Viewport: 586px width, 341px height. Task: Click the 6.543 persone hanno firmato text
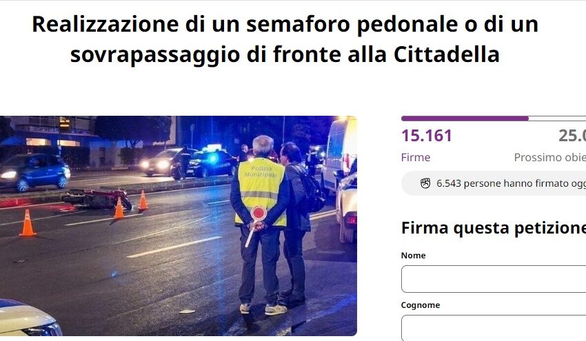[511, 183]
